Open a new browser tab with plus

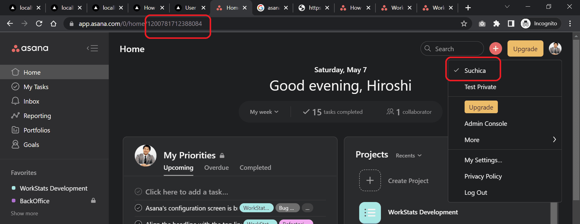tap(468, 8)
